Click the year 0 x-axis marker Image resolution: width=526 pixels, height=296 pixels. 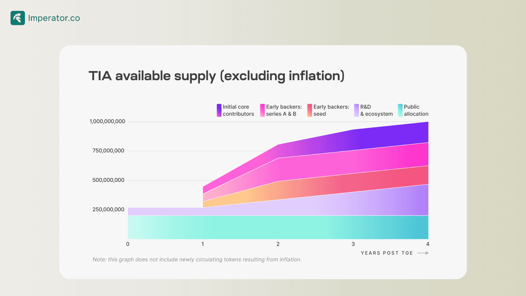click(128, 244)
